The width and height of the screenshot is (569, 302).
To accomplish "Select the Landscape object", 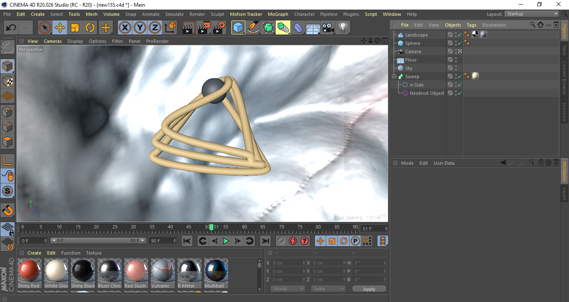I will coord(416,35).
